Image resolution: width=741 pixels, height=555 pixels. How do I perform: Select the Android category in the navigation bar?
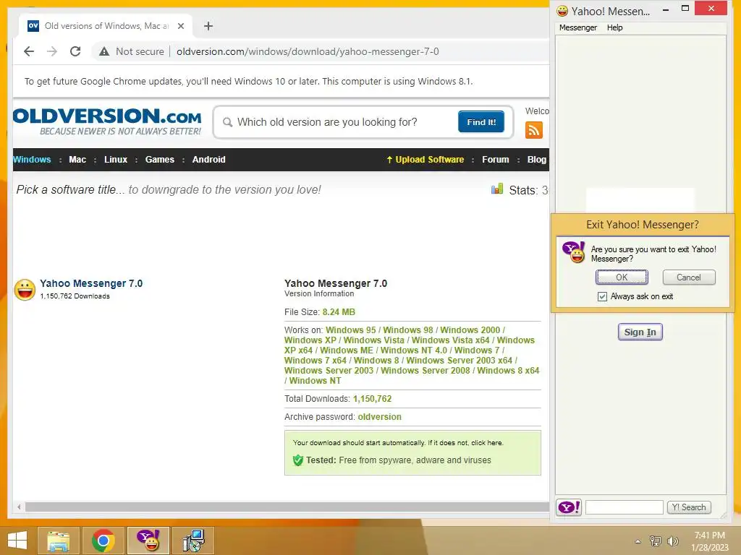[209, 160]
